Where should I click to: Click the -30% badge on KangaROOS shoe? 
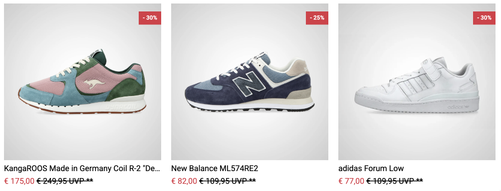click(150, 18)
